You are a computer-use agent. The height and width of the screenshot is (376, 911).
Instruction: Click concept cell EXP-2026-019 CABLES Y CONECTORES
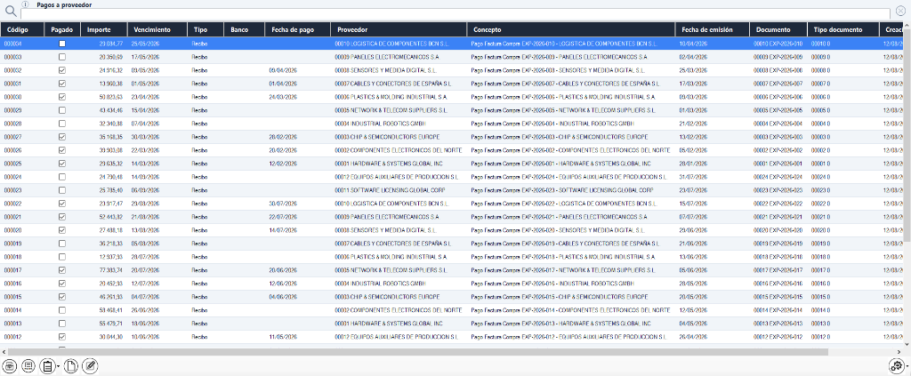tap(565, 244)
